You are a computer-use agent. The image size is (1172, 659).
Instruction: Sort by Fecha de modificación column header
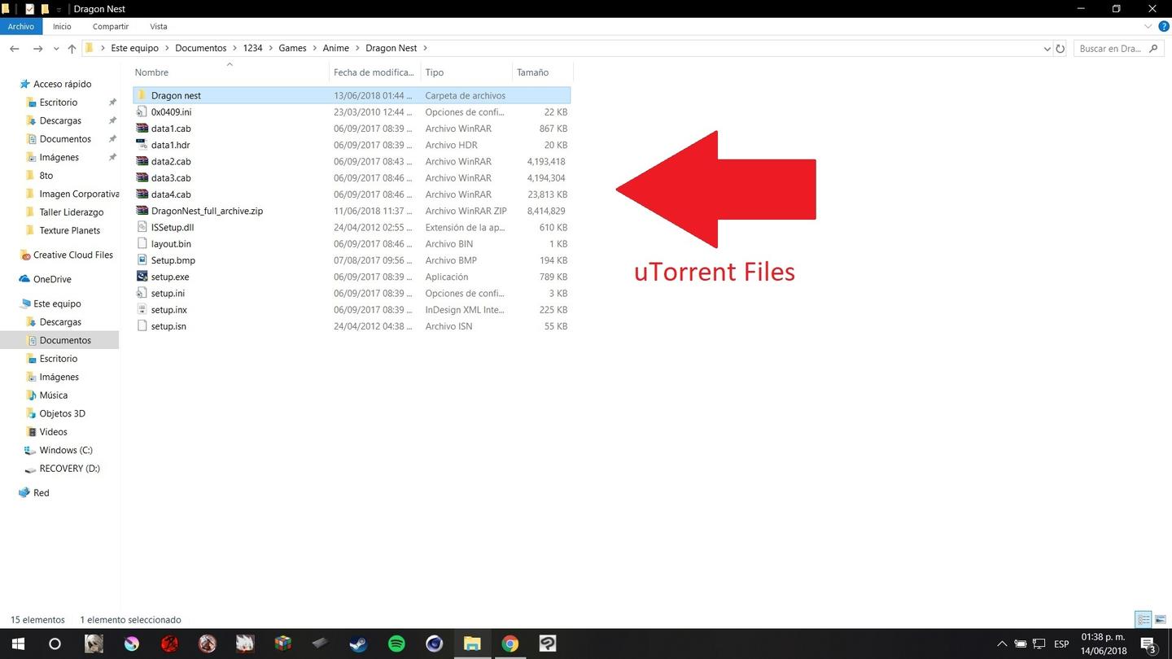(x=374, y=72)
